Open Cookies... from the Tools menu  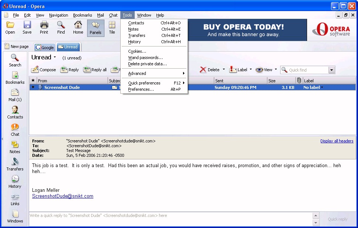[154, 51]
